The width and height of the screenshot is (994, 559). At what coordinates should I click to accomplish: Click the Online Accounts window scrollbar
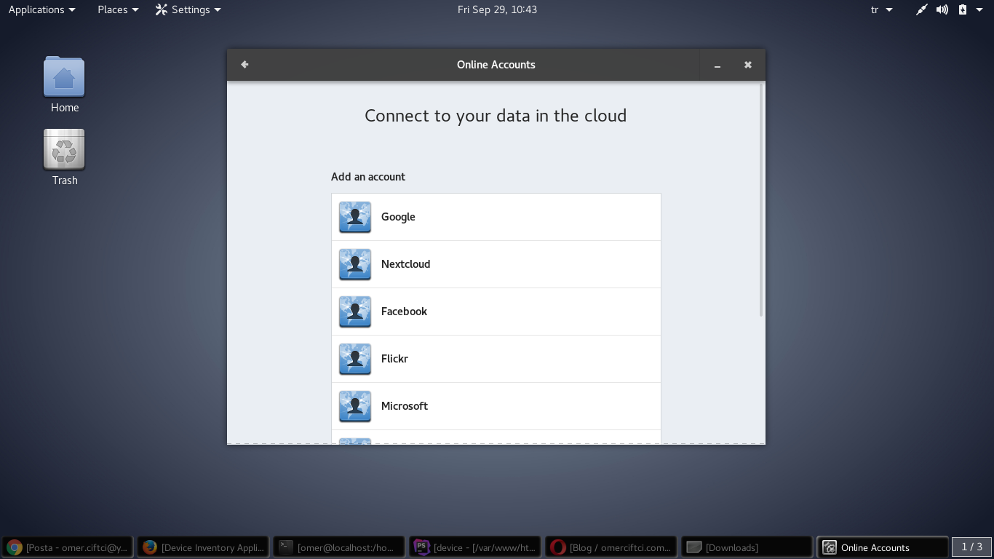coord(761,200)
